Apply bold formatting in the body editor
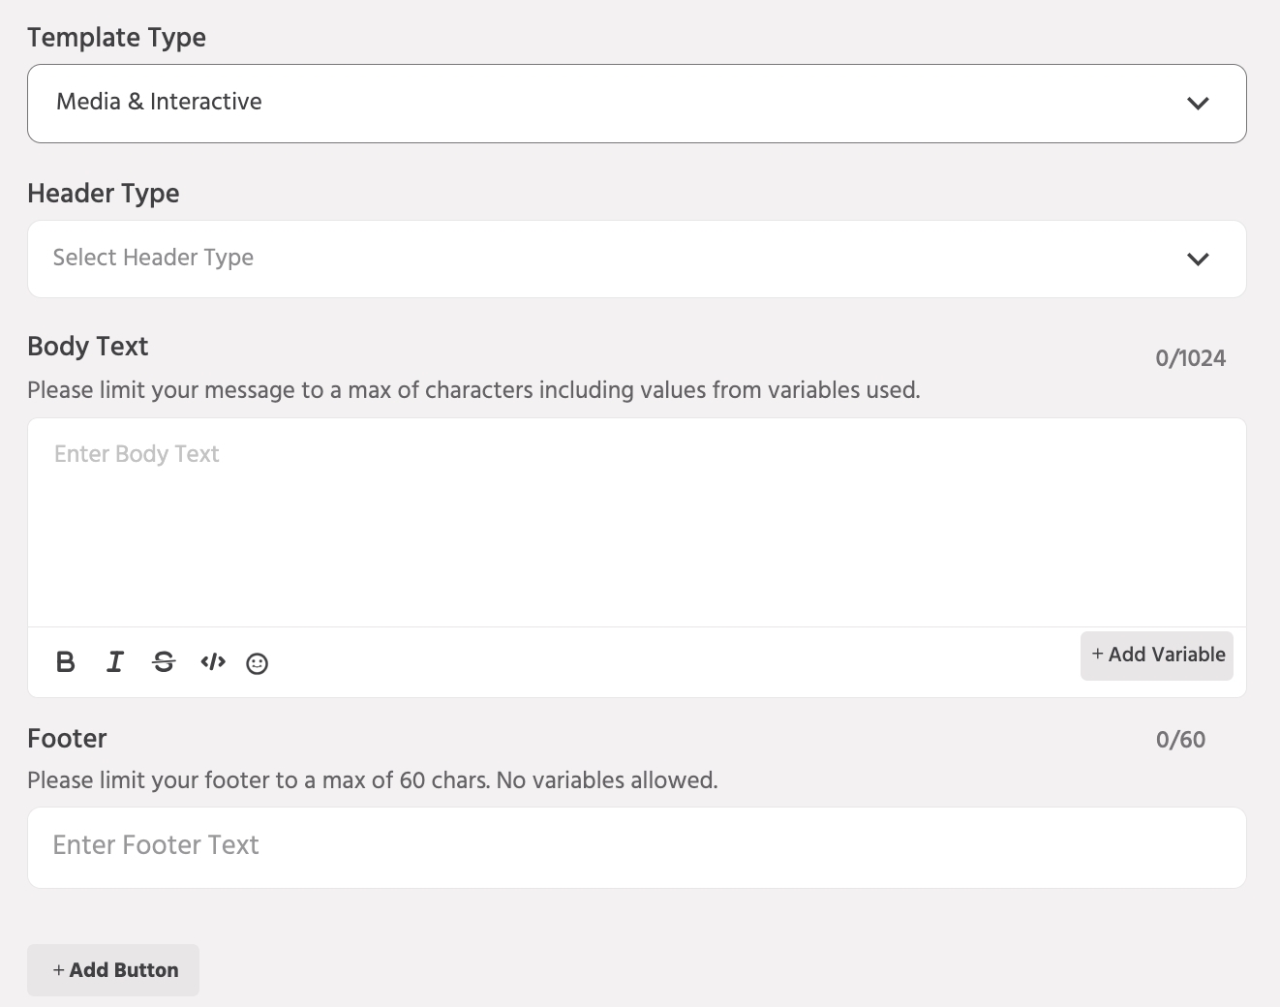Viewport: 1280px width, 1007px height. click(65, 662)
